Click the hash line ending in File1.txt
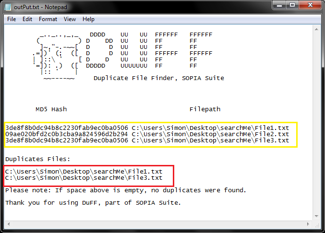The image size is (325, 233). point(147,128)
